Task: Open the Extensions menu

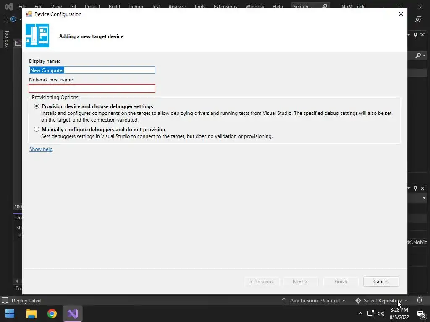Action: (225, 6)
